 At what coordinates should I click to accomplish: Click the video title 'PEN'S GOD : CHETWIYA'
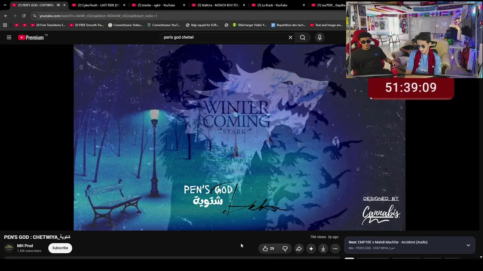pyautogui.click(x=37, y=237)
